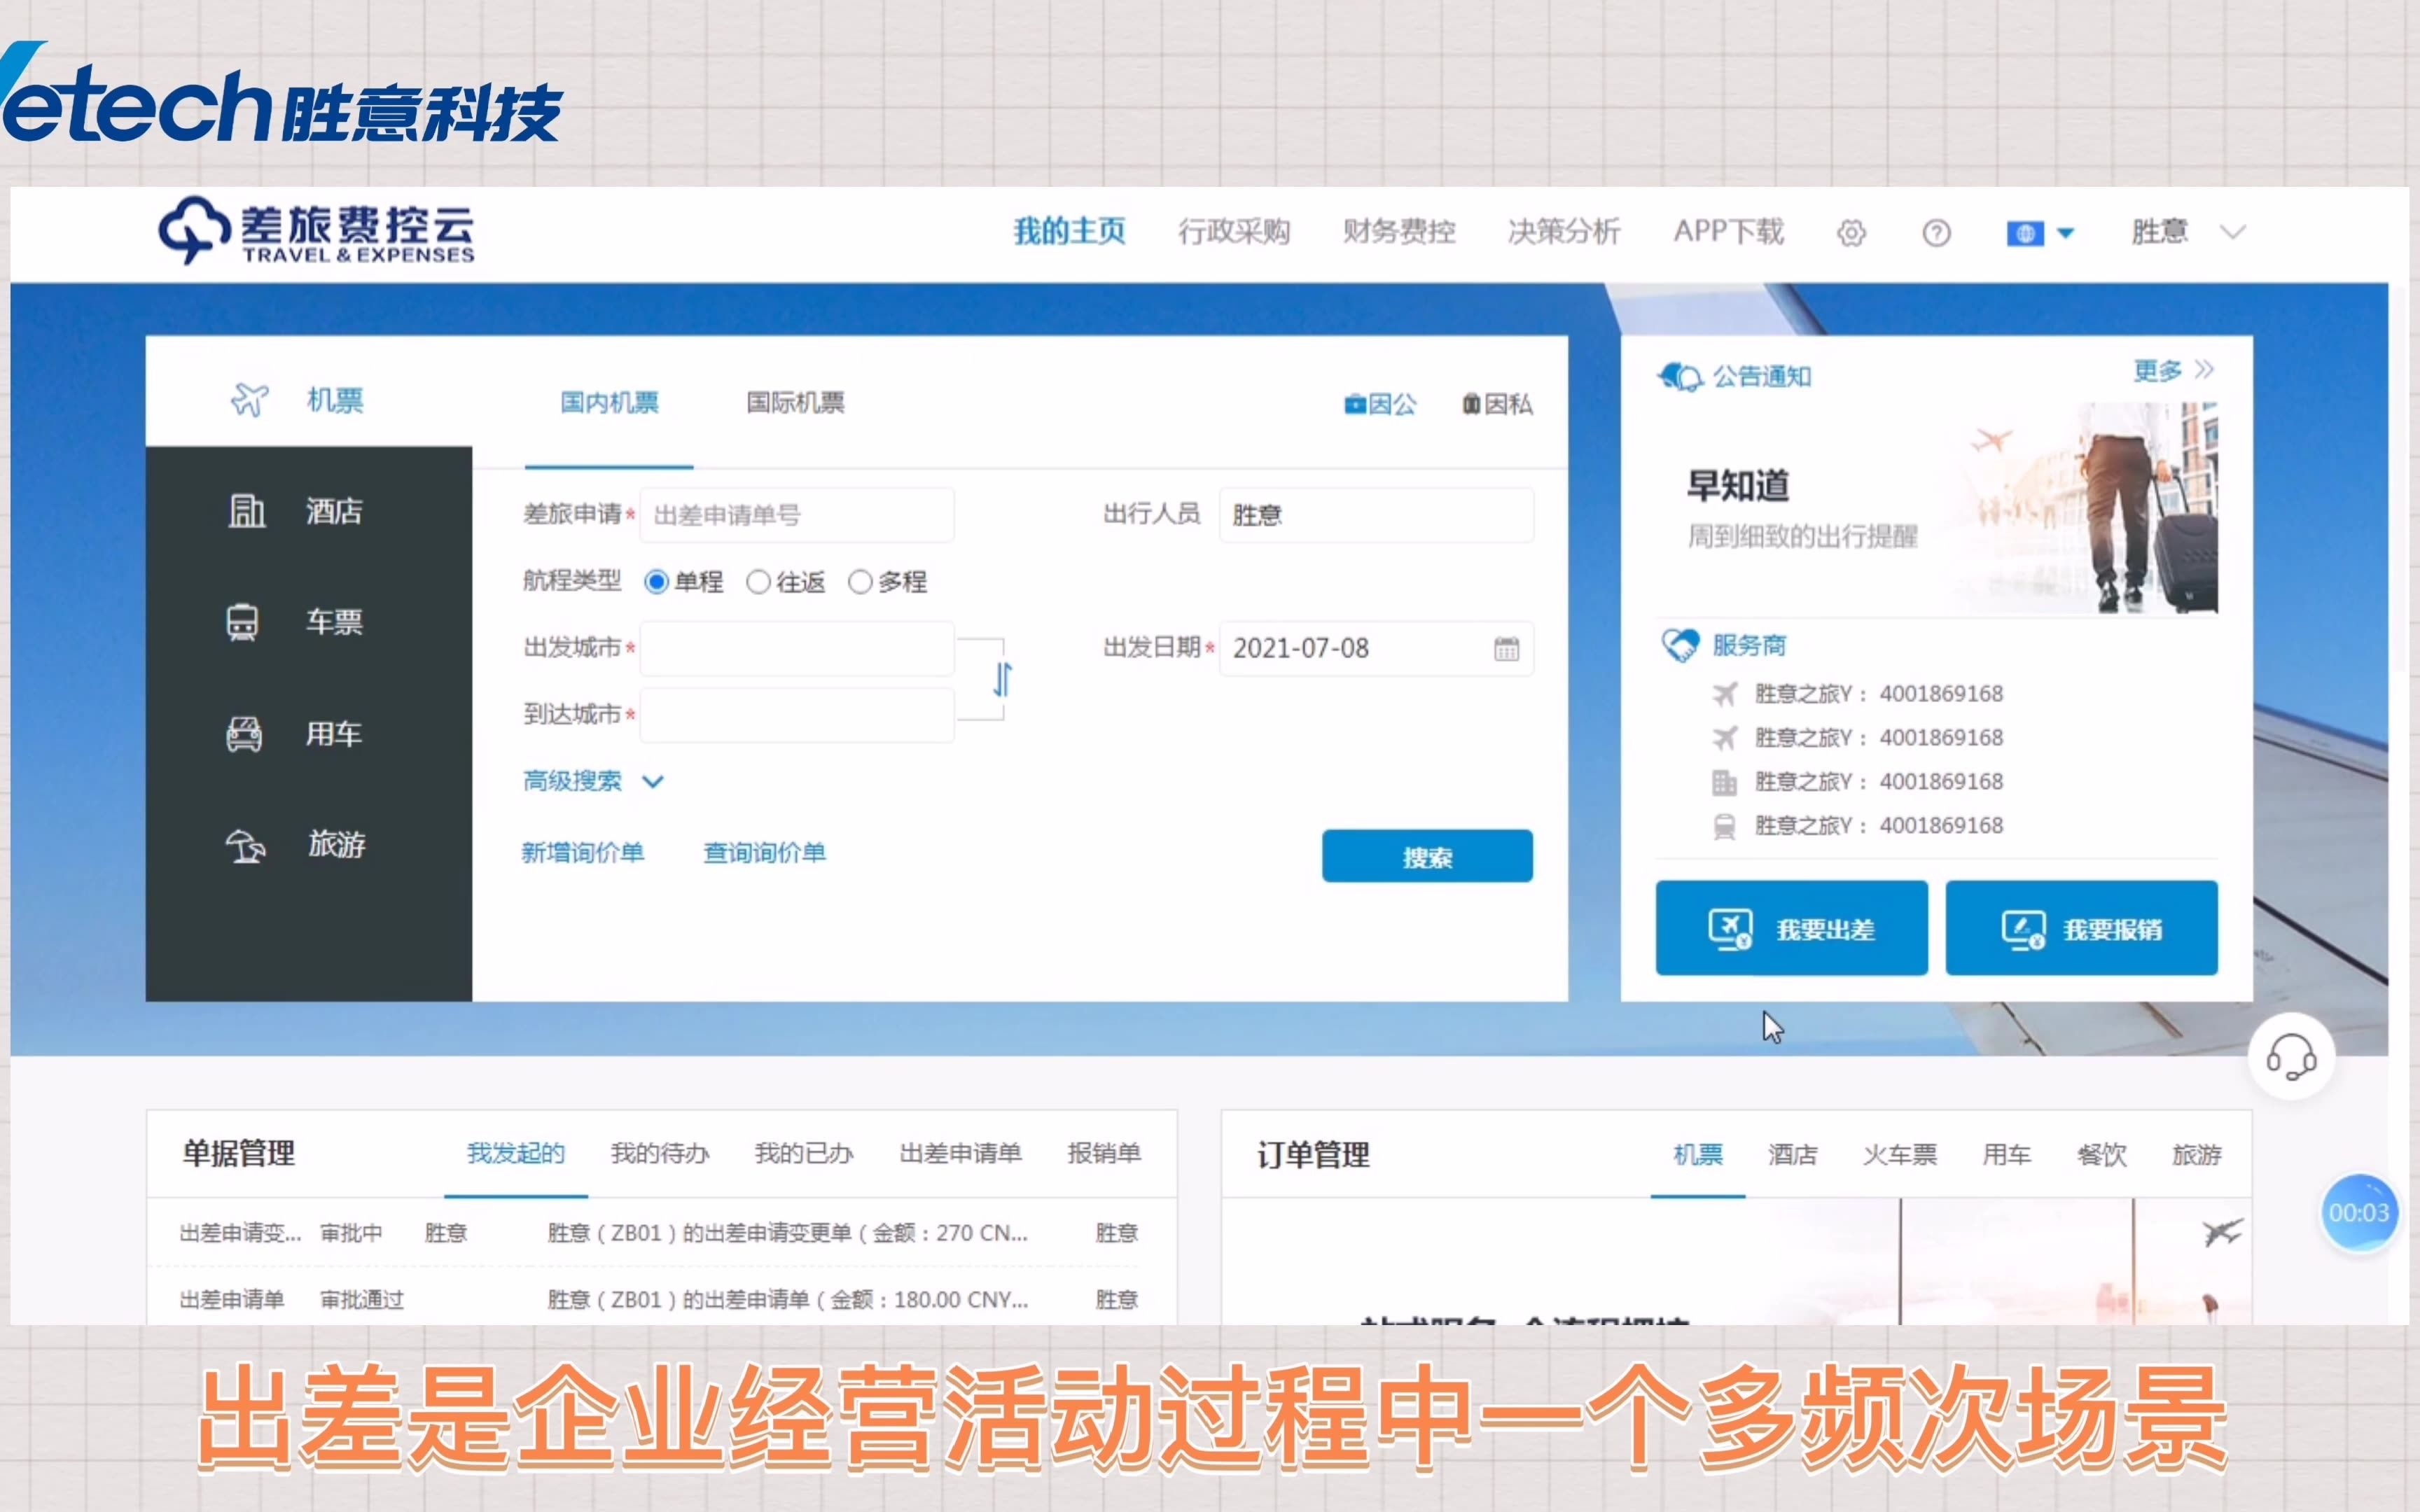The height and width of the screenshot is (1512, 2420).
Task: Switch to 国内机票 tab
Action: point(609,403)
